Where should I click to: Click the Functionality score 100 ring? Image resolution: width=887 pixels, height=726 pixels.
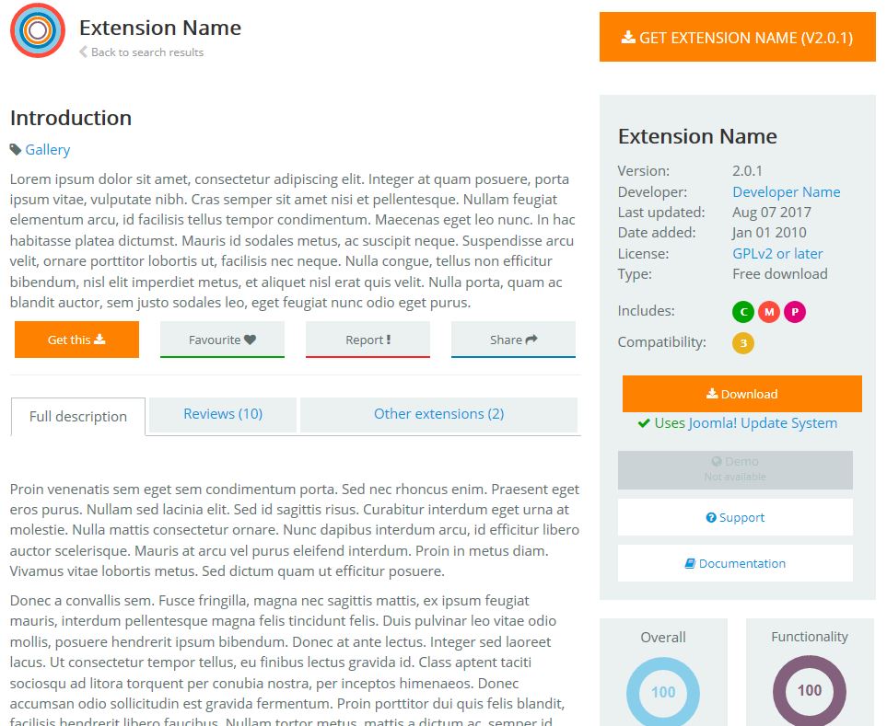click(x=809, y=691)
